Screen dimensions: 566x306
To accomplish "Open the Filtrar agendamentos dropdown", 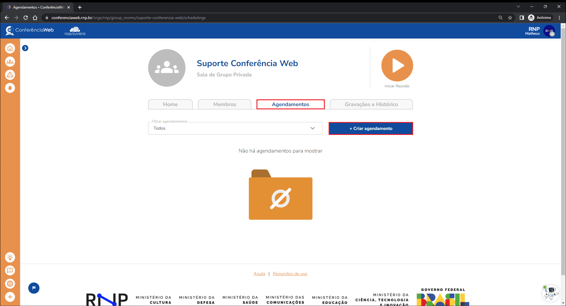I will (235, 128).
